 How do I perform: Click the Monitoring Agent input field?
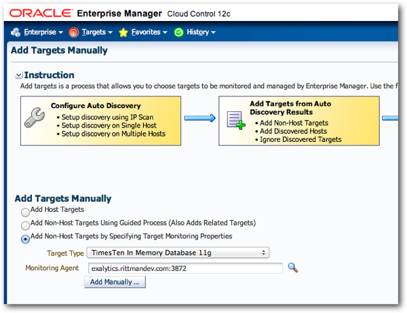click(x=185, y=268)
